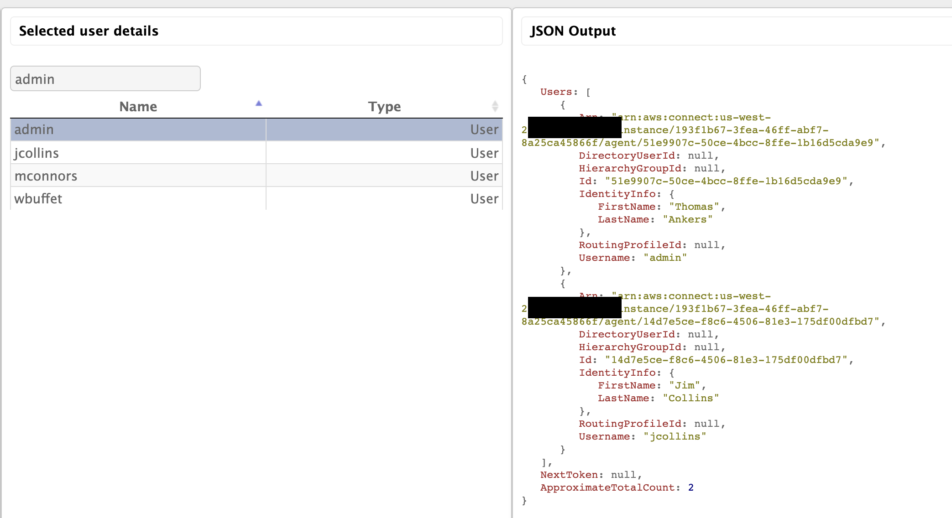Select the mconnors user row
Image resolution: width=952 pixels, height=518 pixels.
[46, 176]
